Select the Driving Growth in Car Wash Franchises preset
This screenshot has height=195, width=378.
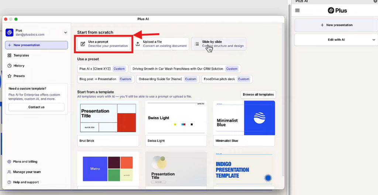(185, 69)
